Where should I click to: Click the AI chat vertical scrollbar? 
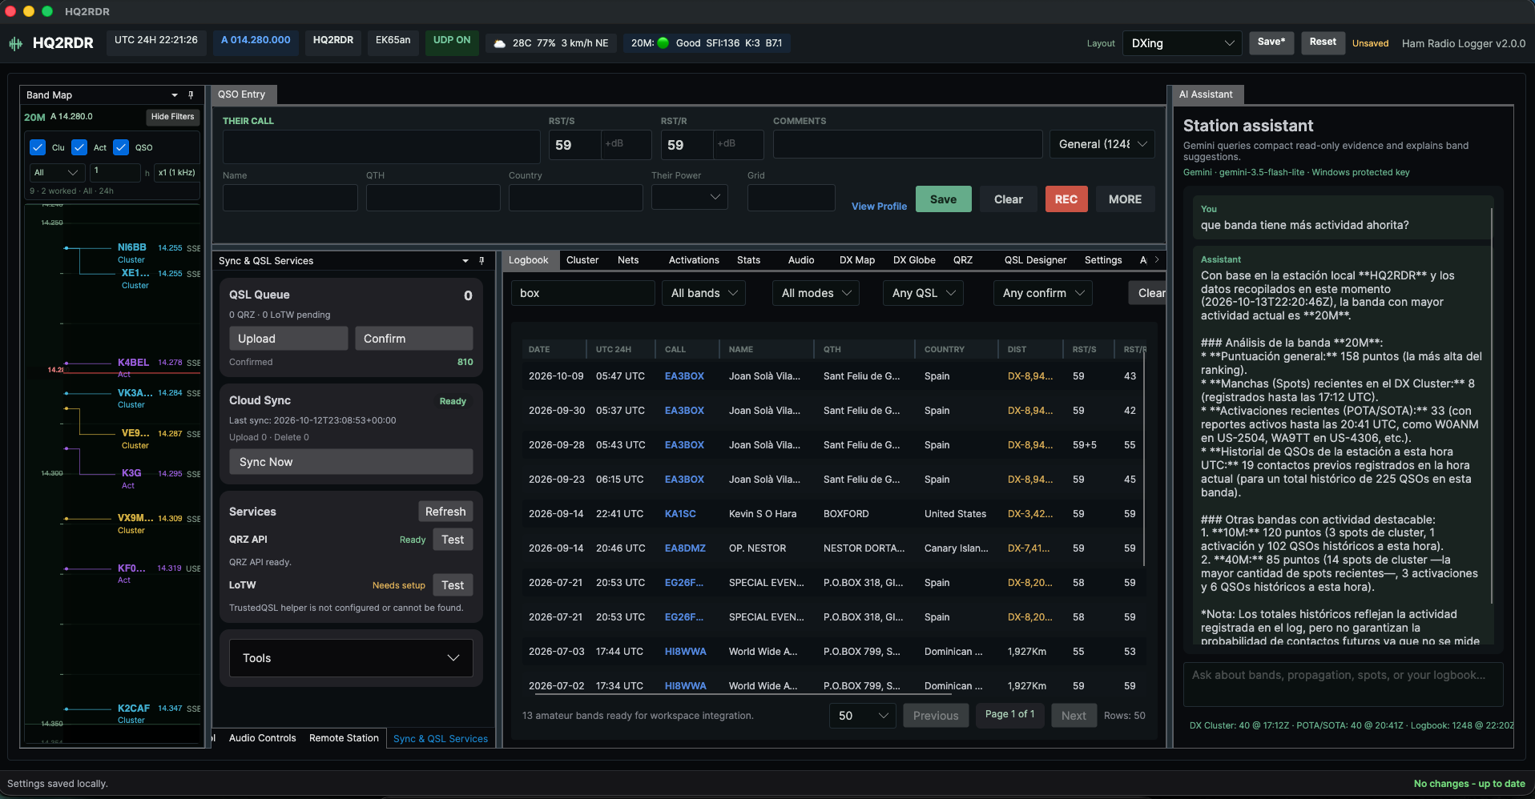coord(1492,406)
